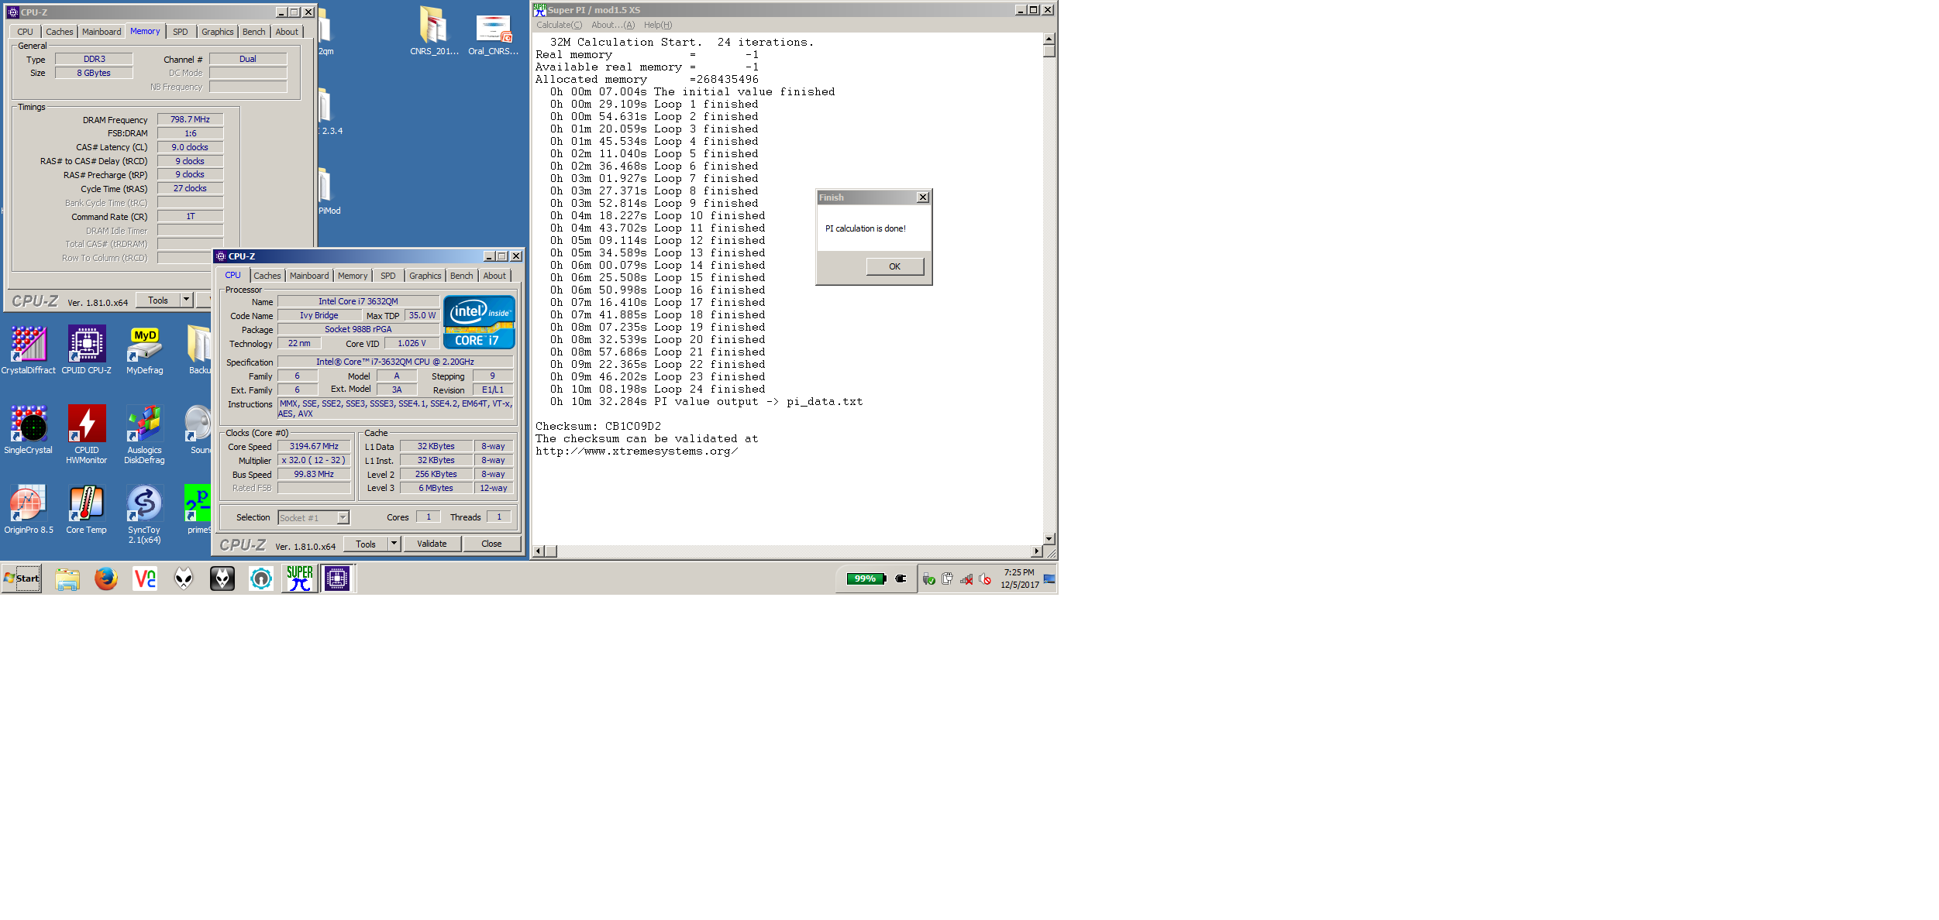This screenshot has width=1939, height=920.
Task: Open the SingleCrystal desktop shortcut
Action: tap(29, 430)
